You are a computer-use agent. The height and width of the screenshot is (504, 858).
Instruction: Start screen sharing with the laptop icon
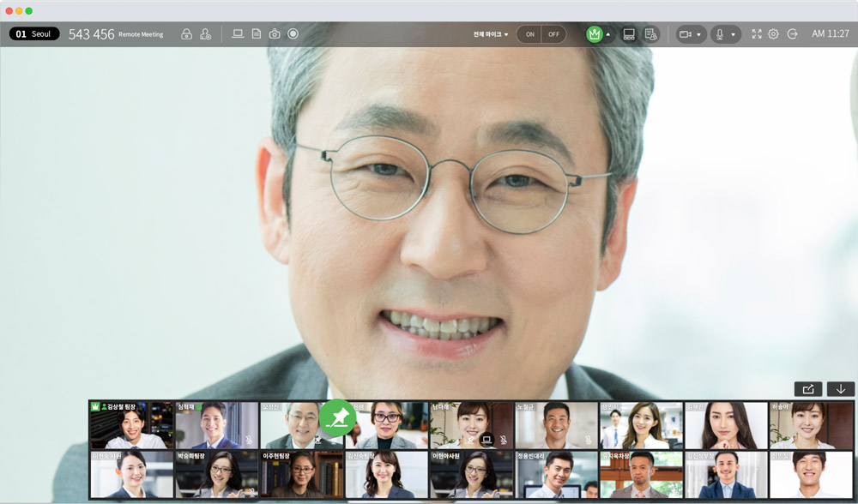pyautogui.click(x=238, y=34)
